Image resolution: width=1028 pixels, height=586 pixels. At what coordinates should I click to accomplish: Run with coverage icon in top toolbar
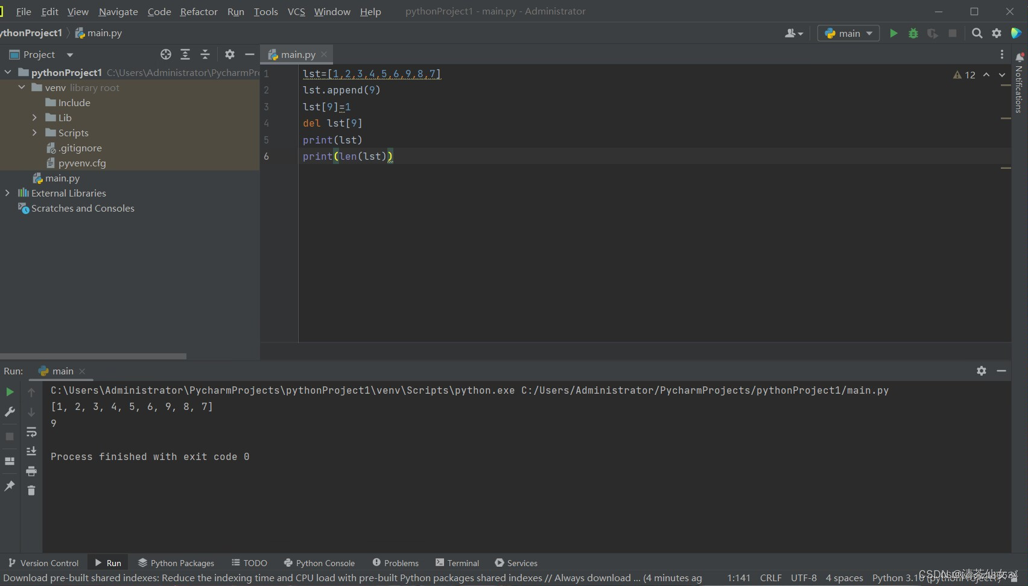[933, 33]
